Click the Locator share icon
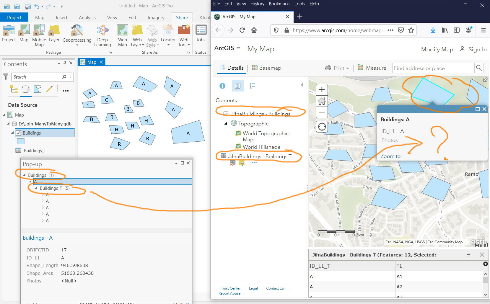 click(168, 31)
